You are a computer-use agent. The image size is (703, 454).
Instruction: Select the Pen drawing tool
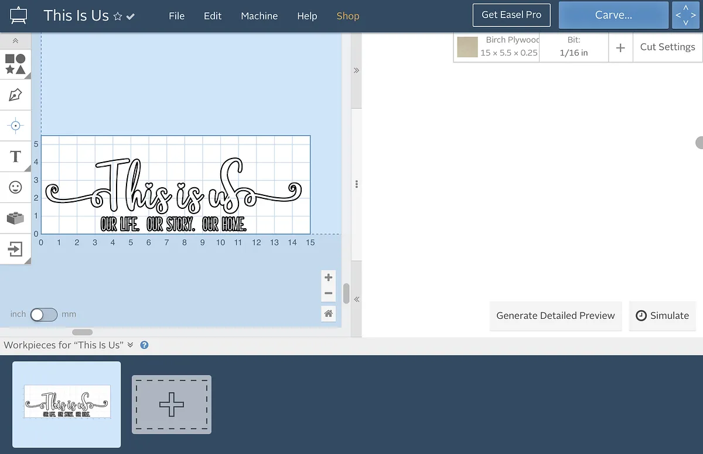[x=15, y=95]
